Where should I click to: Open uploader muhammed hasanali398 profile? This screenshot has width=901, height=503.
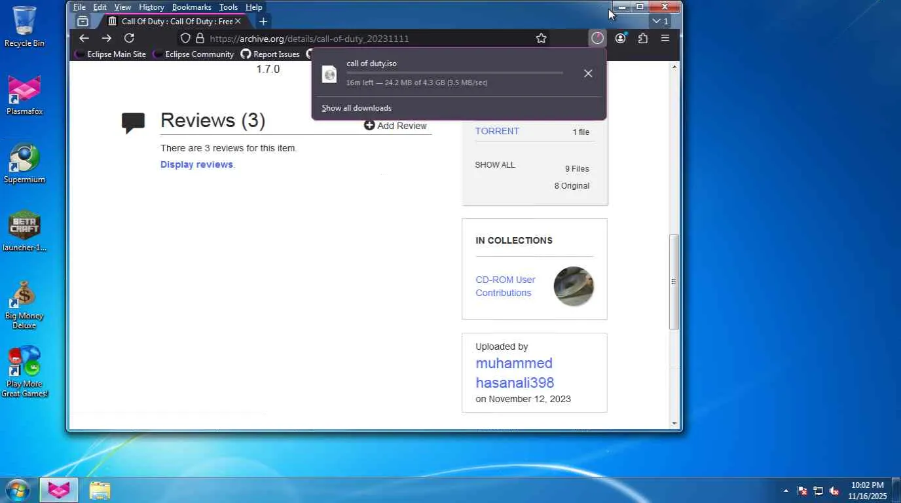pyautogui.click(x=515, y=373)
